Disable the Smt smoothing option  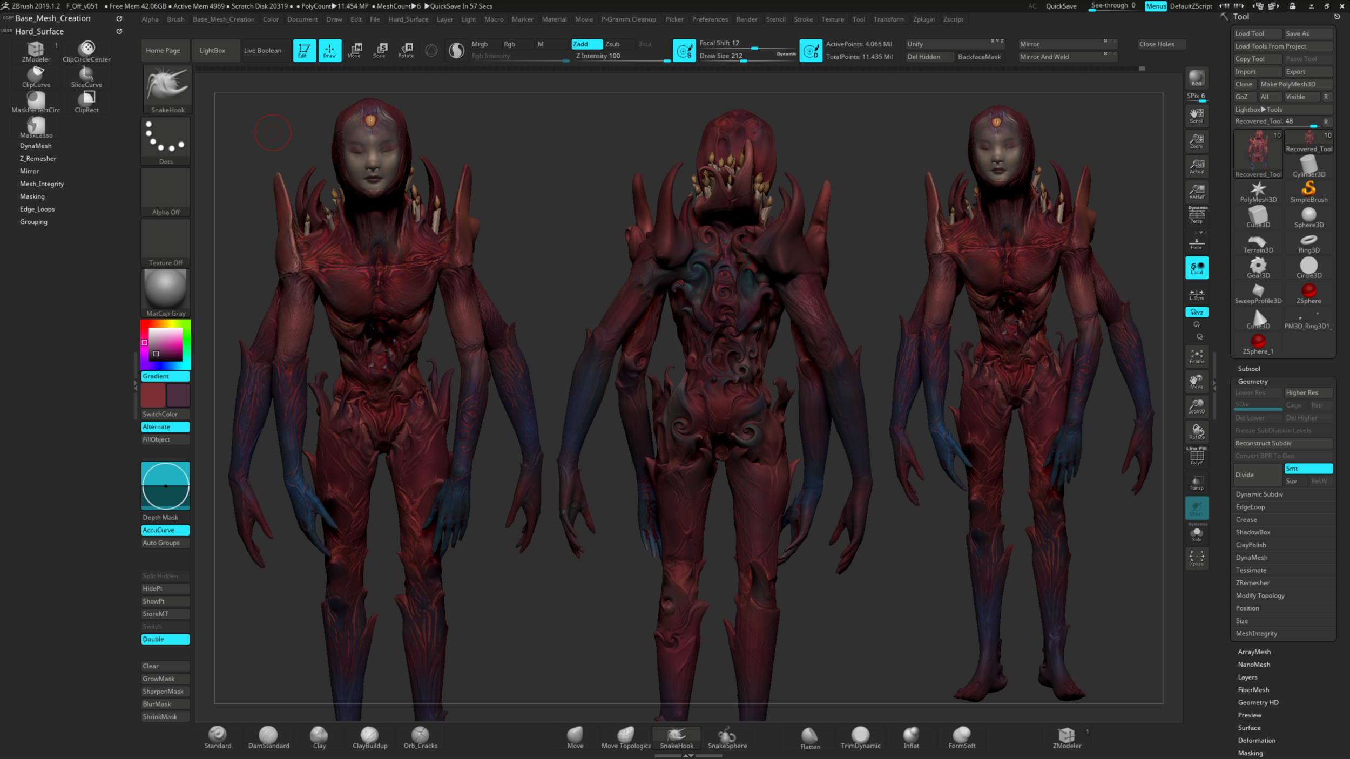(1308, 469)
